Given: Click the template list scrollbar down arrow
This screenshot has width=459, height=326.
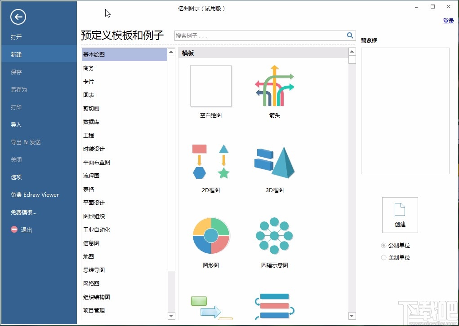Looking at the screenshot, I should point(352,316).
